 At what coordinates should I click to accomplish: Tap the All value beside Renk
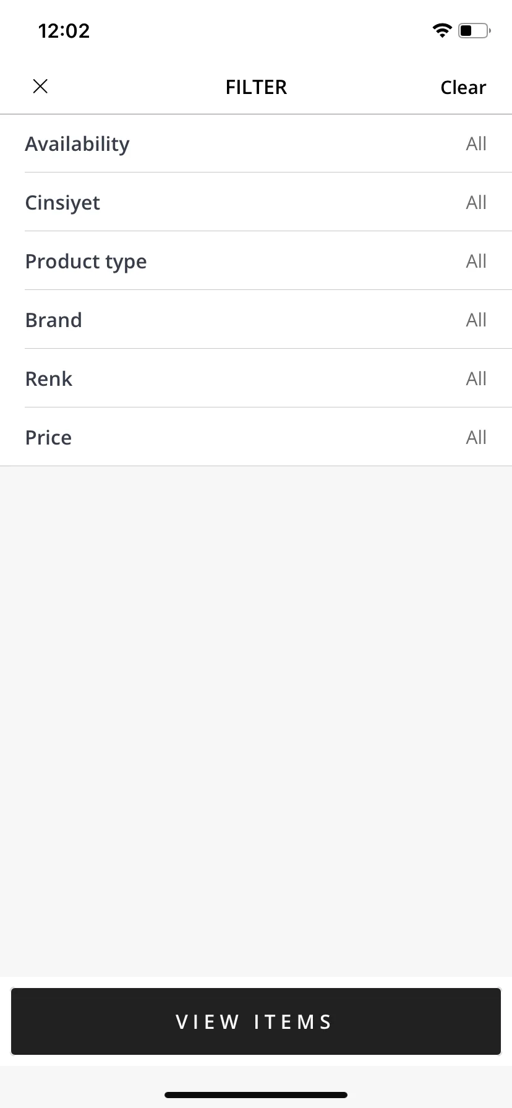476,378
